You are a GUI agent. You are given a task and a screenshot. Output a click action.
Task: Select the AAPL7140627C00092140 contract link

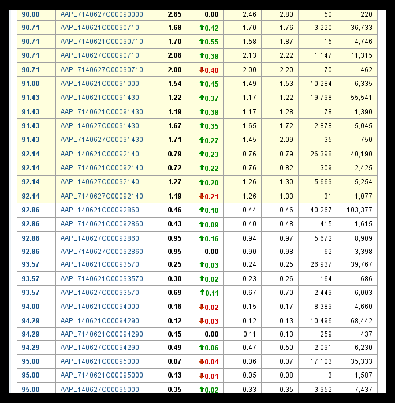tap(102, 196)
